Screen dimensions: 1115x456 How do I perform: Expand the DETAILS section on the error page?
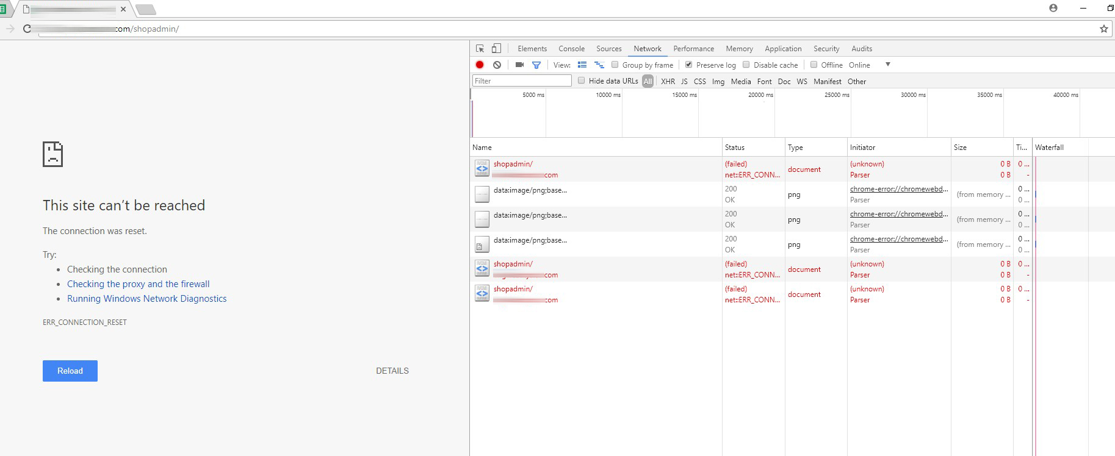coord(392,371)
